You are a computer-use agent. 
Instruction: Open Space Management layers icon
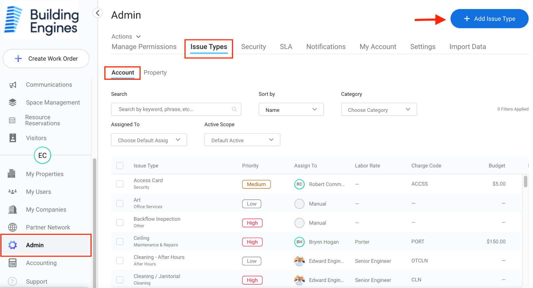coord(13,103)
